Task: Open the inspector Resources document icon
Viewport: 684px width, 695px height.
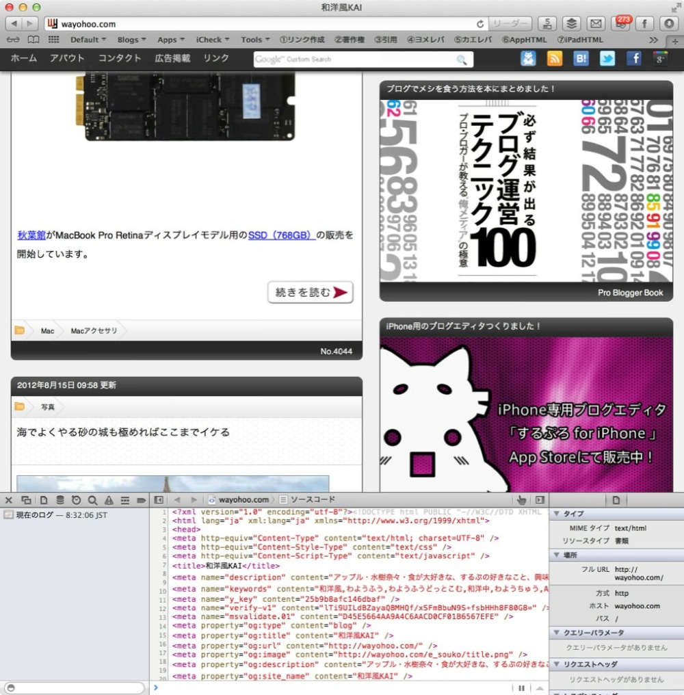Action: pos(44,501)
